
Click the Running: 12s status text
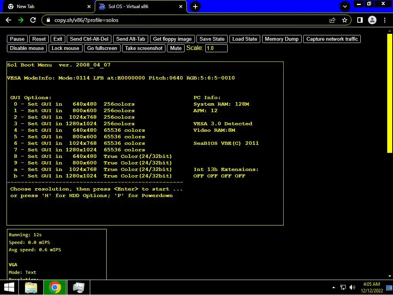[25, 235]
